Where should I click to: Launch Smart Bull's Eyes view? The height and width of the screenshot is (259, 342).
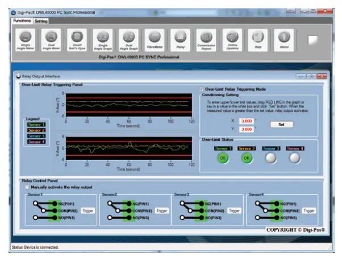(77, 40)
